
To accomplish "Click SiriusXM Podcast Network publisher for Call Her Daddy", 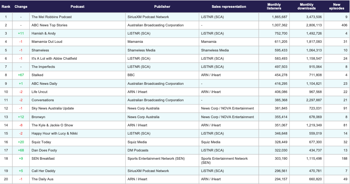I will click(x=148, y=171).
